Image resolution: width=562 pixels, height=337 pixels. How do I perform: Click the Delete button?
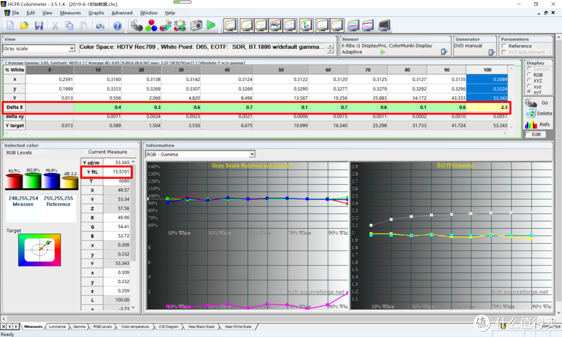tap(539, 113)
